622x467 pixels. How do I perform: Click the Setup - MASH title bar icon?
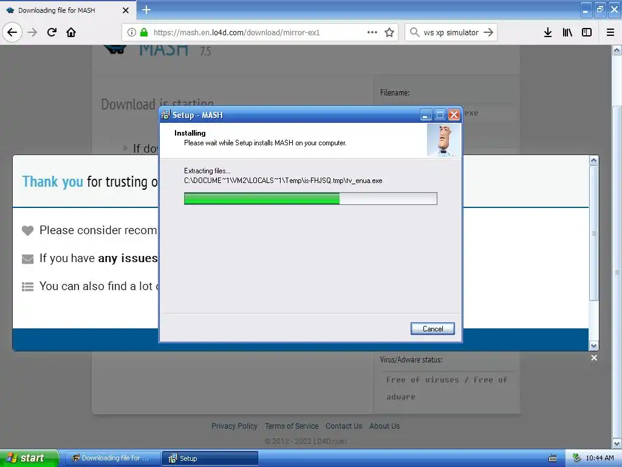(x=165, y=115)
